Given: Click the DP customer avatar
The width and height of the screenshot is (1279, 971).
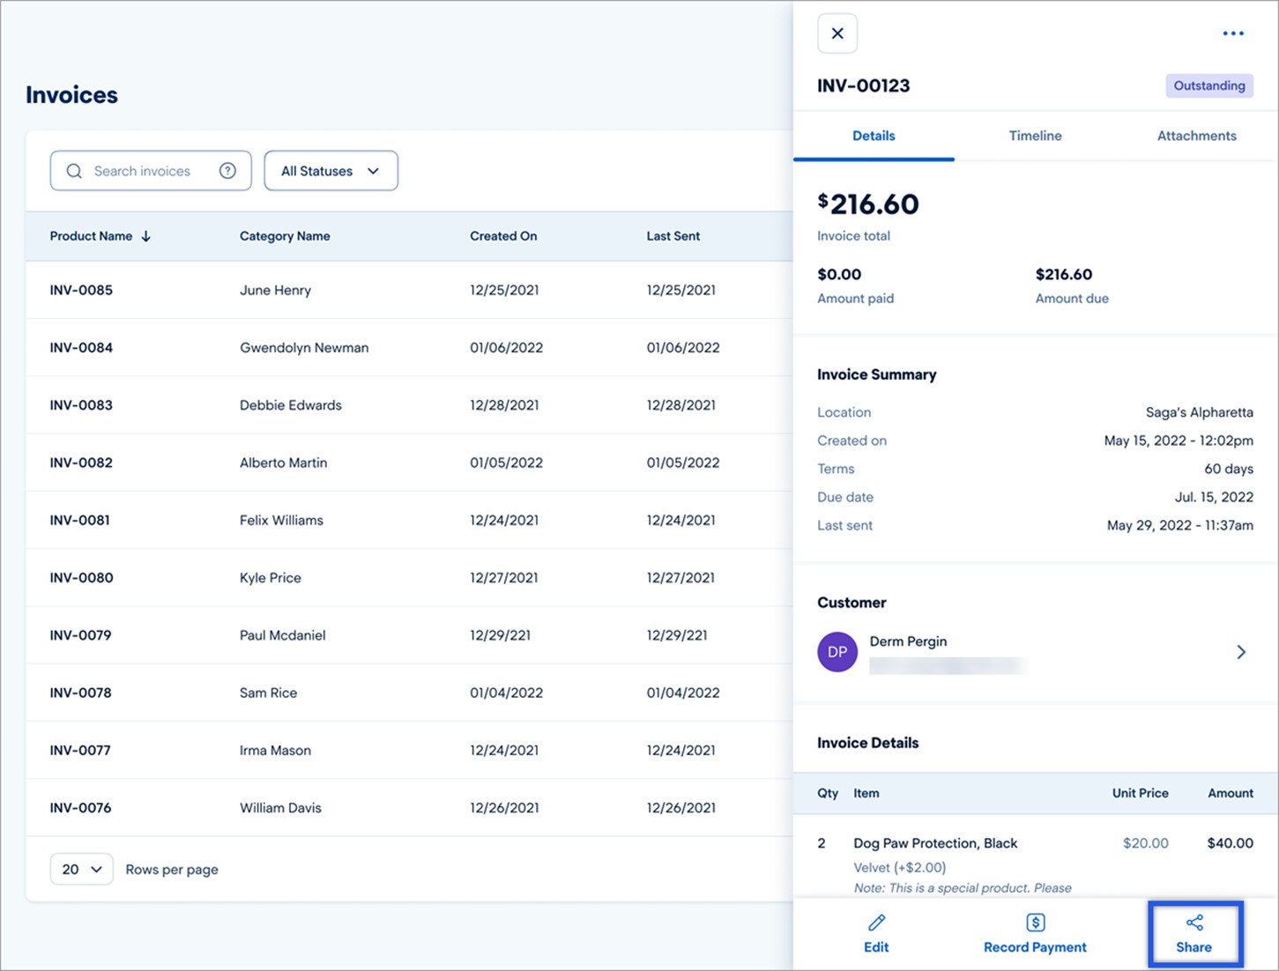Looking at the screenshot, I should [x=837, y=652].
